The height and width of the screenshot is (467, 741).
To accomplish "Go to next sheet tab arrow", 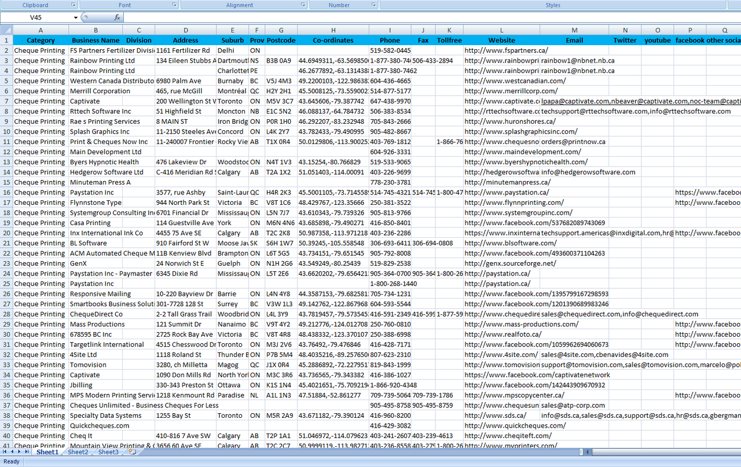I will coord(20,452).
